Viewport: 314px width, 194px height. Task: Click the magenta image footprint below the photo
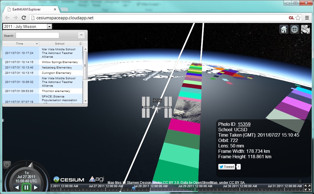[x=184, y=127]
